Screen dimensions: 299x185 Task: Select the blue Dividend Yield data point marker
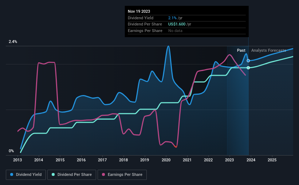(248, 61)
